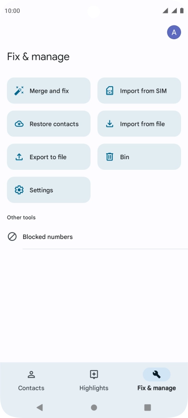Tap the Android home circle button
Image resolution: width=188 pixels, height=418 pixels.
pyautogui.click(x=94, y=407)
